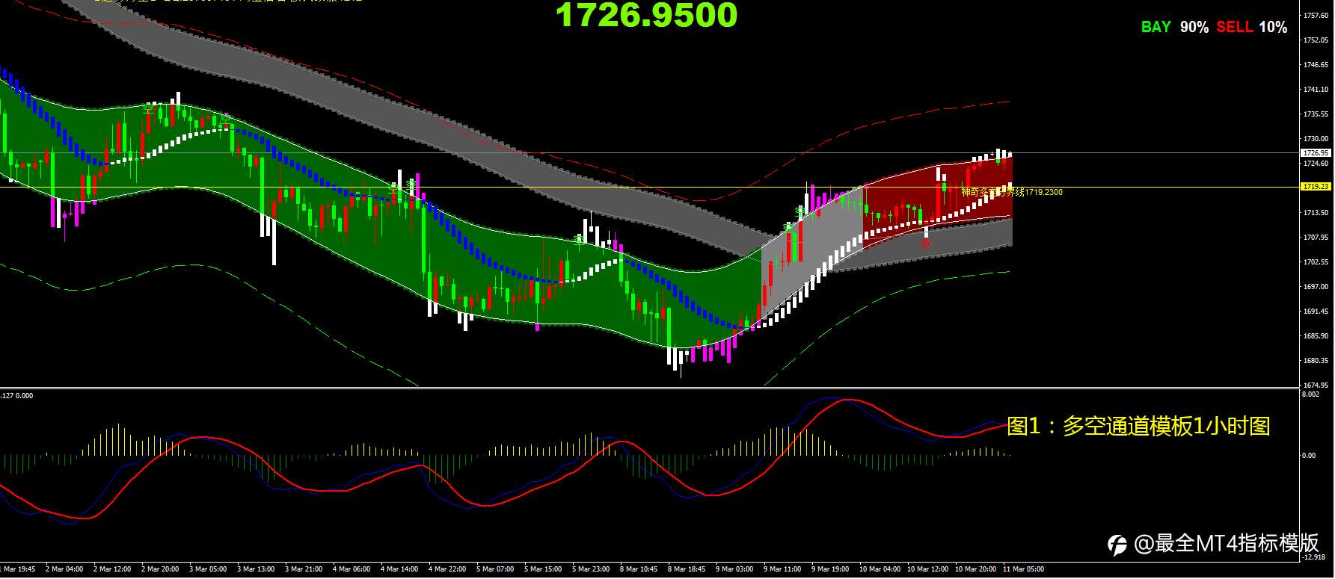Click time axis label 9 Mar 11:00
The image size is (1335, 579).
(x=783, y=569)
